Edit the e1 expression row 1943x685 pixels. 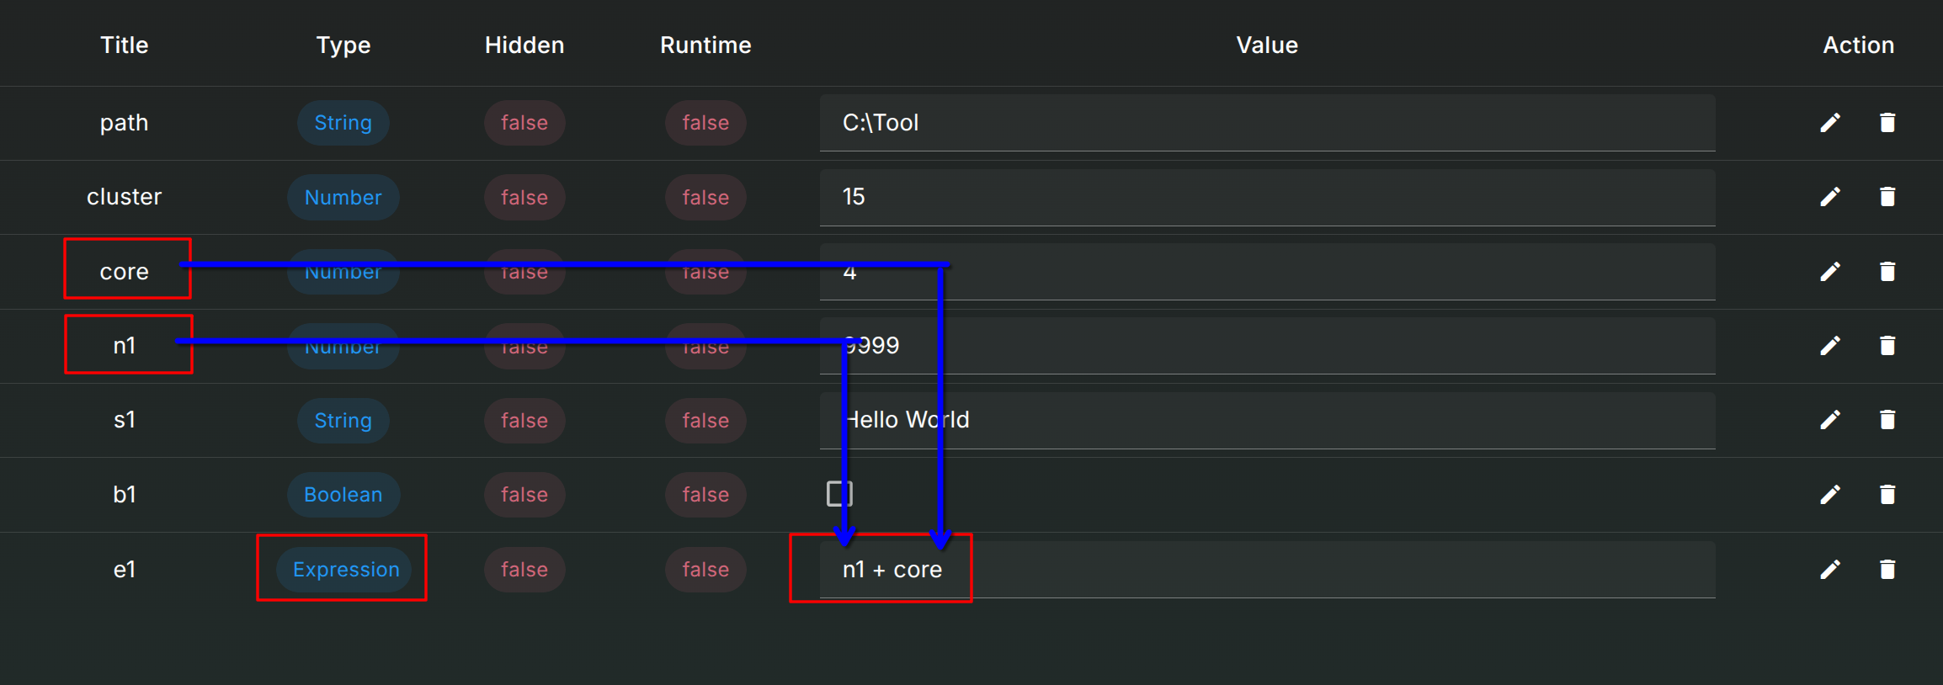tap(1829, 570)
